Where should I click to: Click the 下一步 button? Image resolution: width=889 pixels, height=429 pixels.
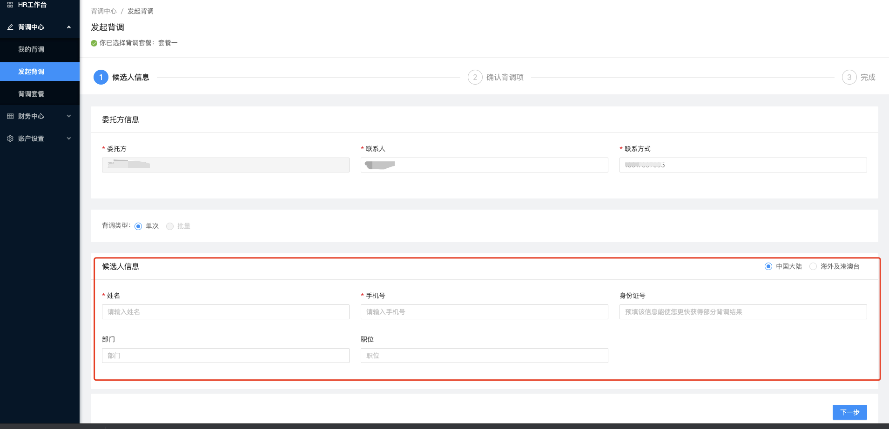tap(849, 412)
